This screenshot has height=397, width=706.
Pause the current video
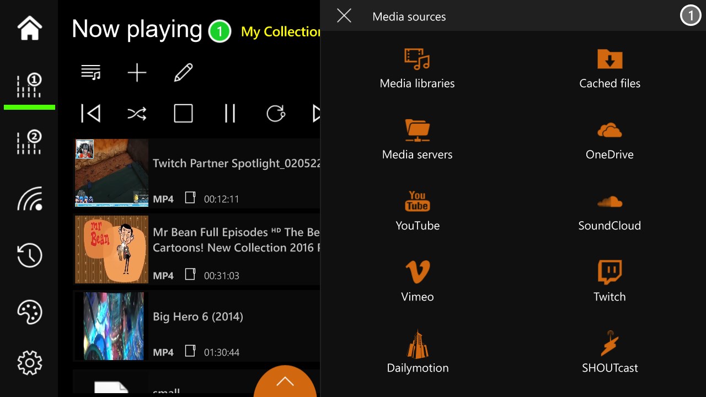point(229,114)
